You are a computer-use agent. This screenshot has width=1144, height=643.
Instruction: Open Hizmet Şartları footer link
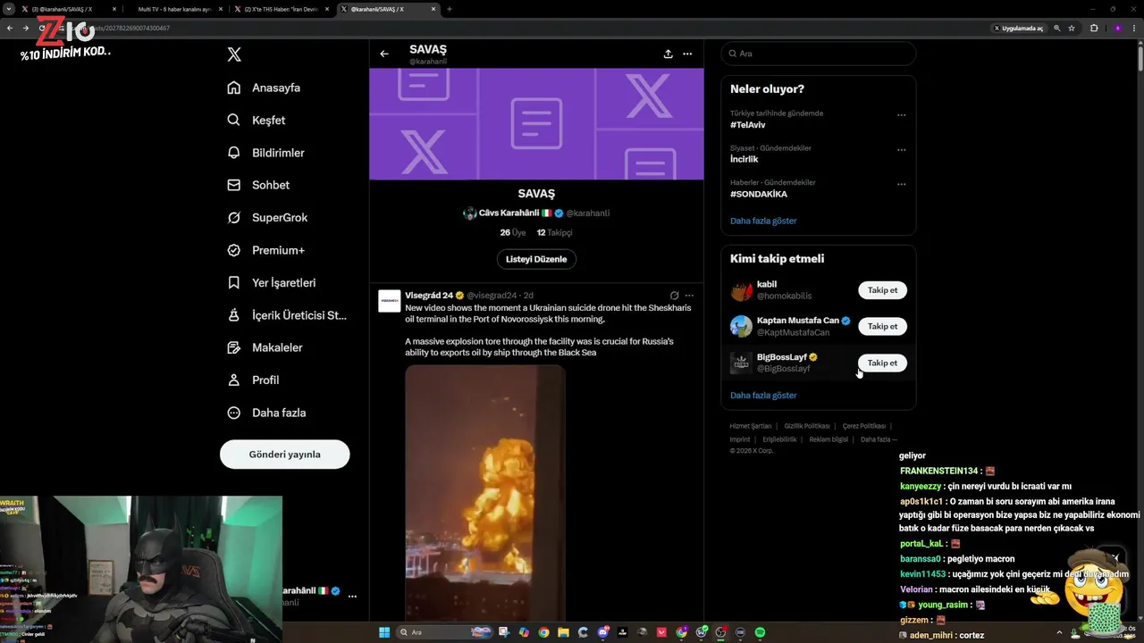pyautogui.click(x=750, y=426)
